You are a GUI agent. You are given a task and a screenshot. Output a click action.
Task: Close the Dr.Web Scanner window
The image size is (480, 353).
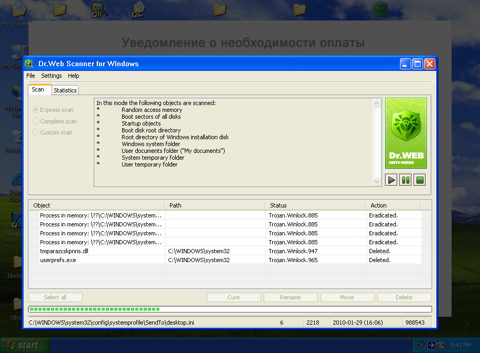[x=430, y=64]
